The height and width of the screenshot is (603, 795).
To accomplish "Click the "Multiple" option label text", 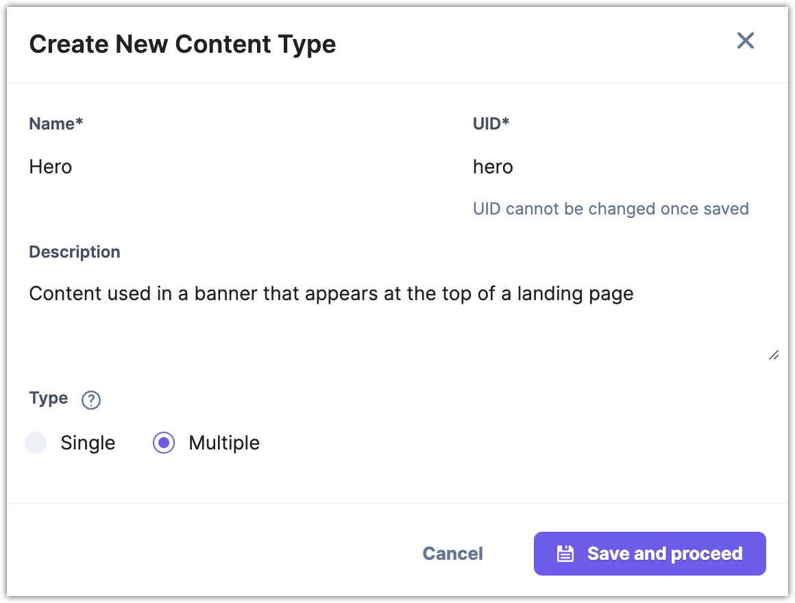I will pyautogui.click(x=224, y=443).
